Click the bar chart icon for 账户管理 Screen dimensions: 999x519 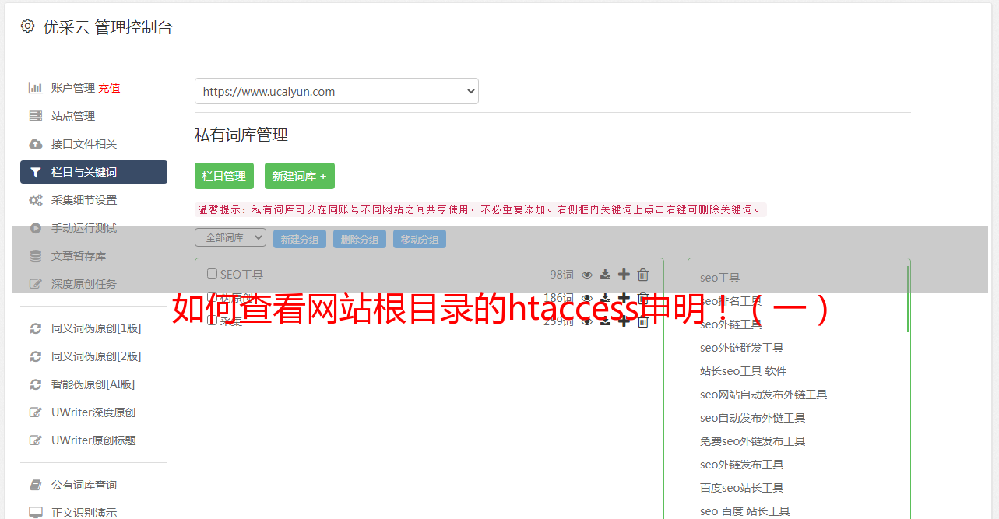(x=35, y=88)
